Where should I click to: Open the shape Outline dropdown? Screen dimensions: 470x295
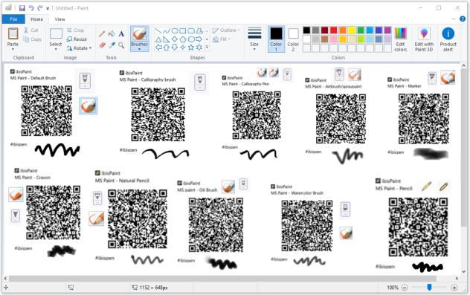tap(226, 30)
